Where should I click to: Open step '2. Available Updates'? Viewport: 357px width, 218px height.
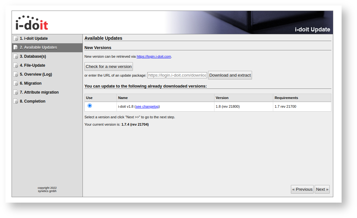click(x=47, y=47)
